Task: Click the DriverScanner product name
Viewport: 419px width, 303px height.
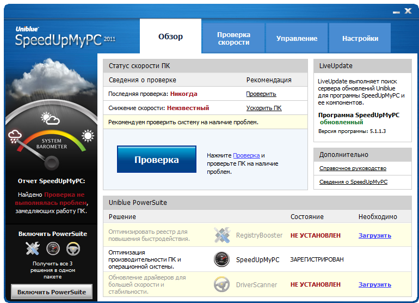Action: 256,285
